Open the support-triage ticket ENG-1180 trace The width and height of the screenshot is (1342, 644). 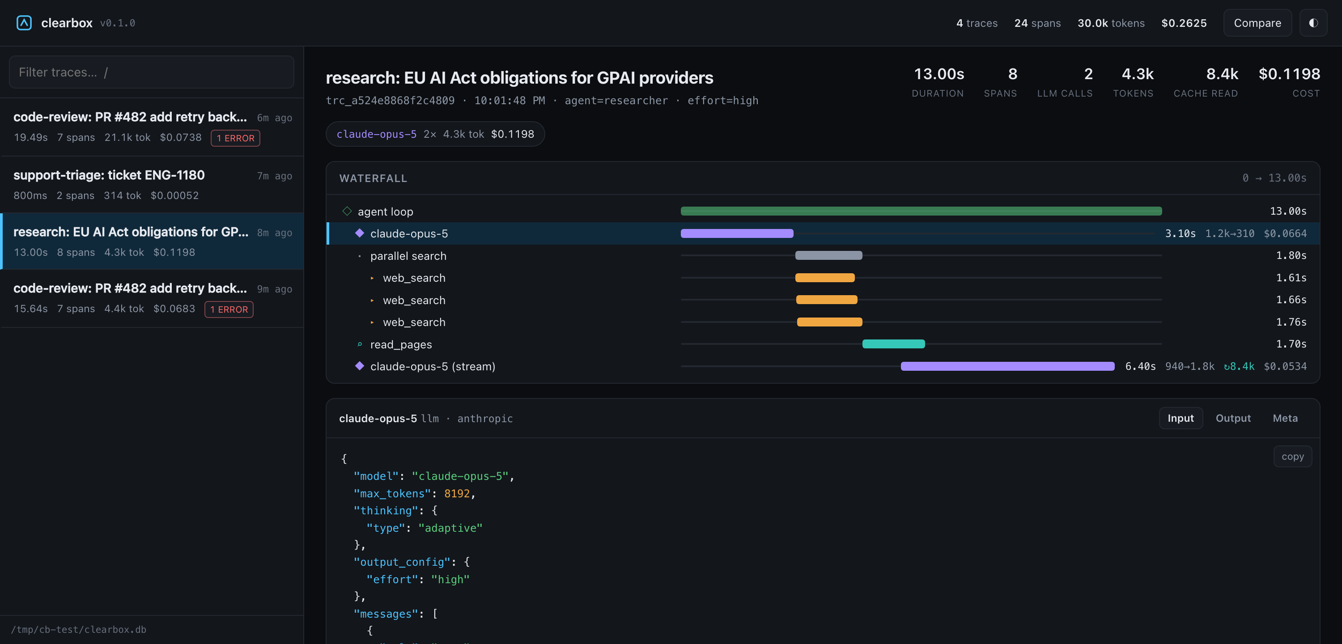tap(152, 184)
